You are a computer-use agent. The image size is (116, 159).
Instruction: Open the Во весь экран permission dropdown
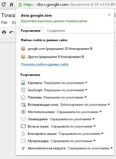coord(73,127)
